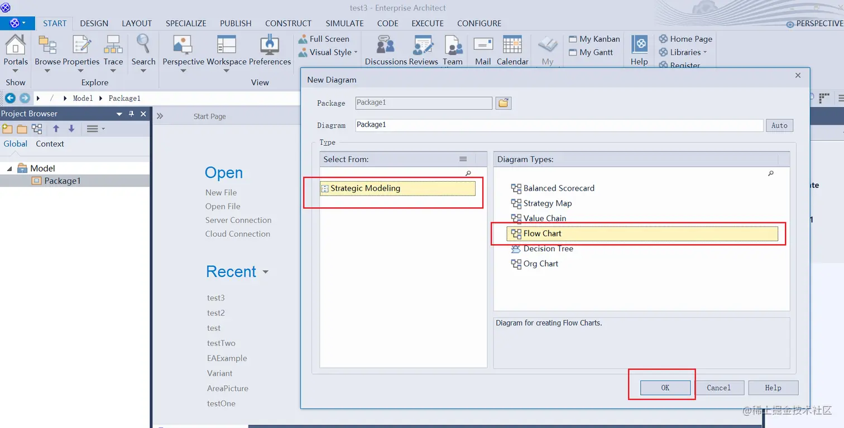The height and width of the screenshot is (428, 844).
Task: Click the Trace hierarchy icon
Action: (x=113, y=44)
